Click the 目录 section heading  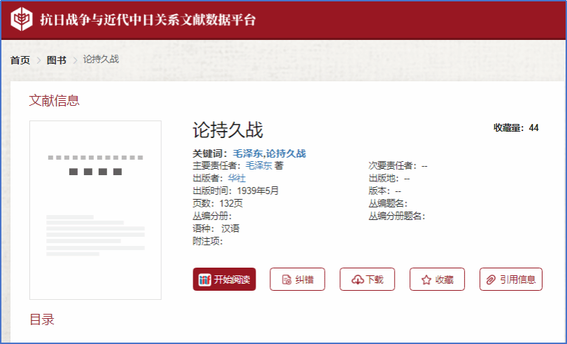pos(42,319)
